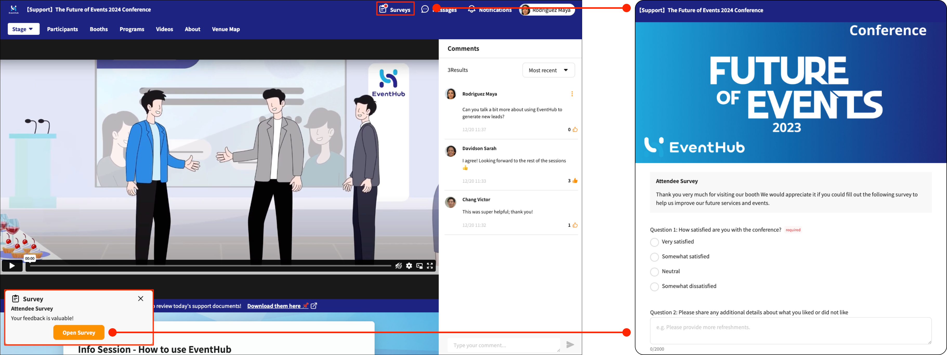Go to Booths tab
947x355 pixels.
tap(99, 29)
